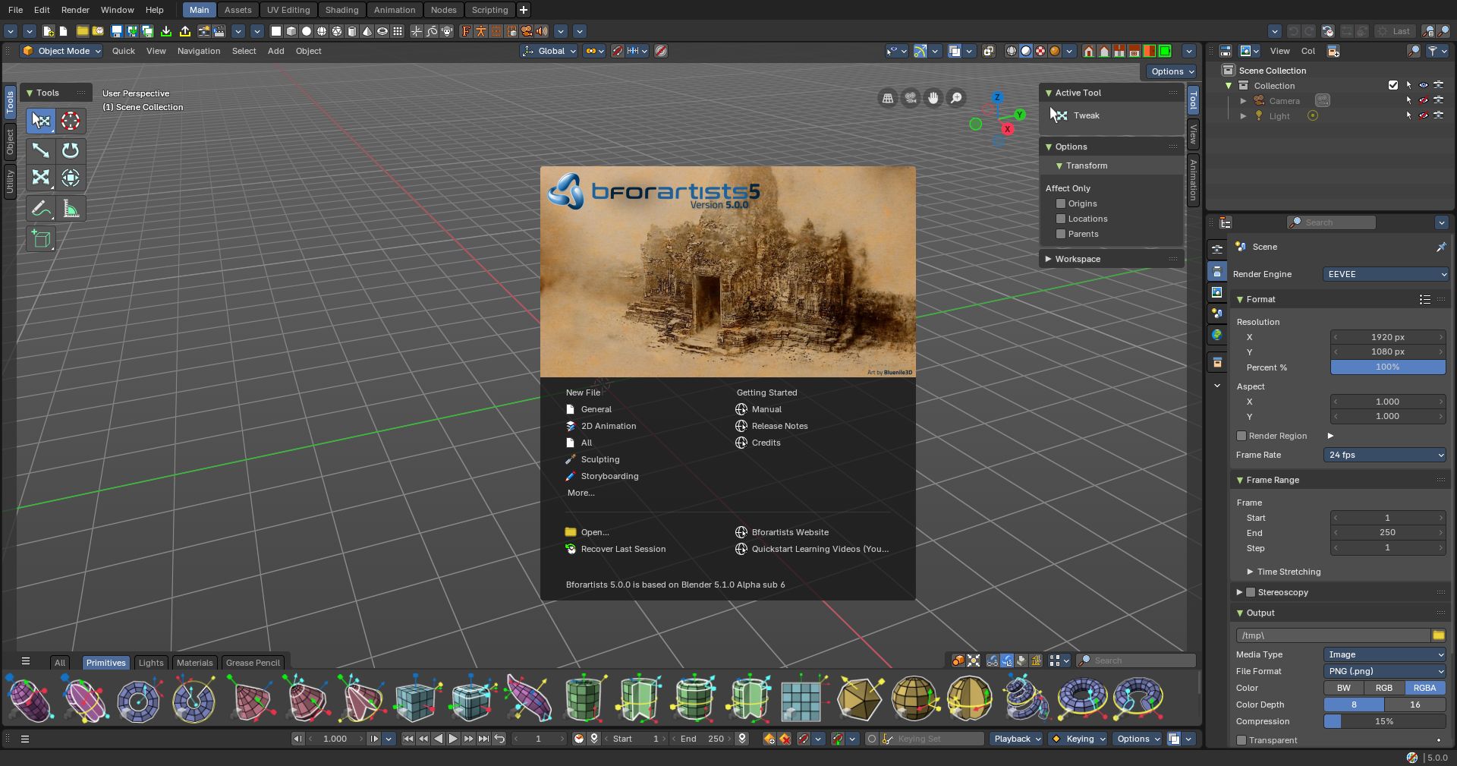Select the Tweak tool in Tools panel
Screen dimensions: 1457x766
click(41, 121)
